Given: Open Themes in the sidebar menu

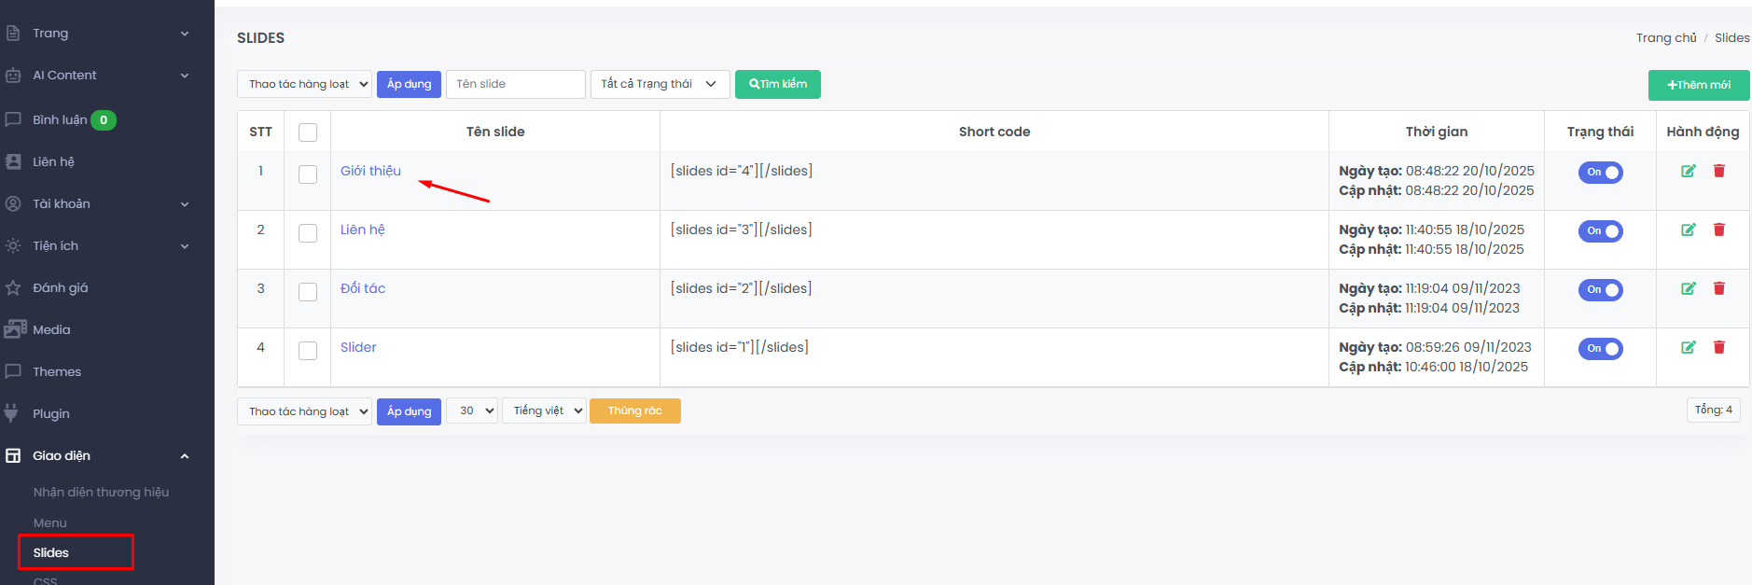Looking at the screenshot, I should click(x=57, y=371).
